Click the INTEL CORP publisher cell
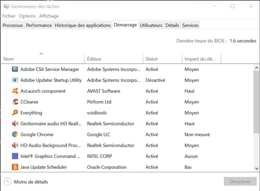Screen dimensions: 260x191 tap(99, 156)
